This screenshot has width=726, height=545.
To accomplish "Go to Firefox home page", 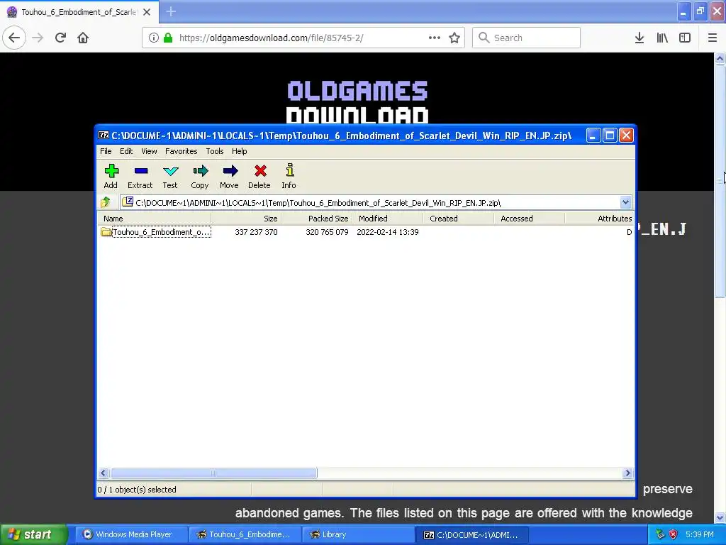I will pos(83,38).
